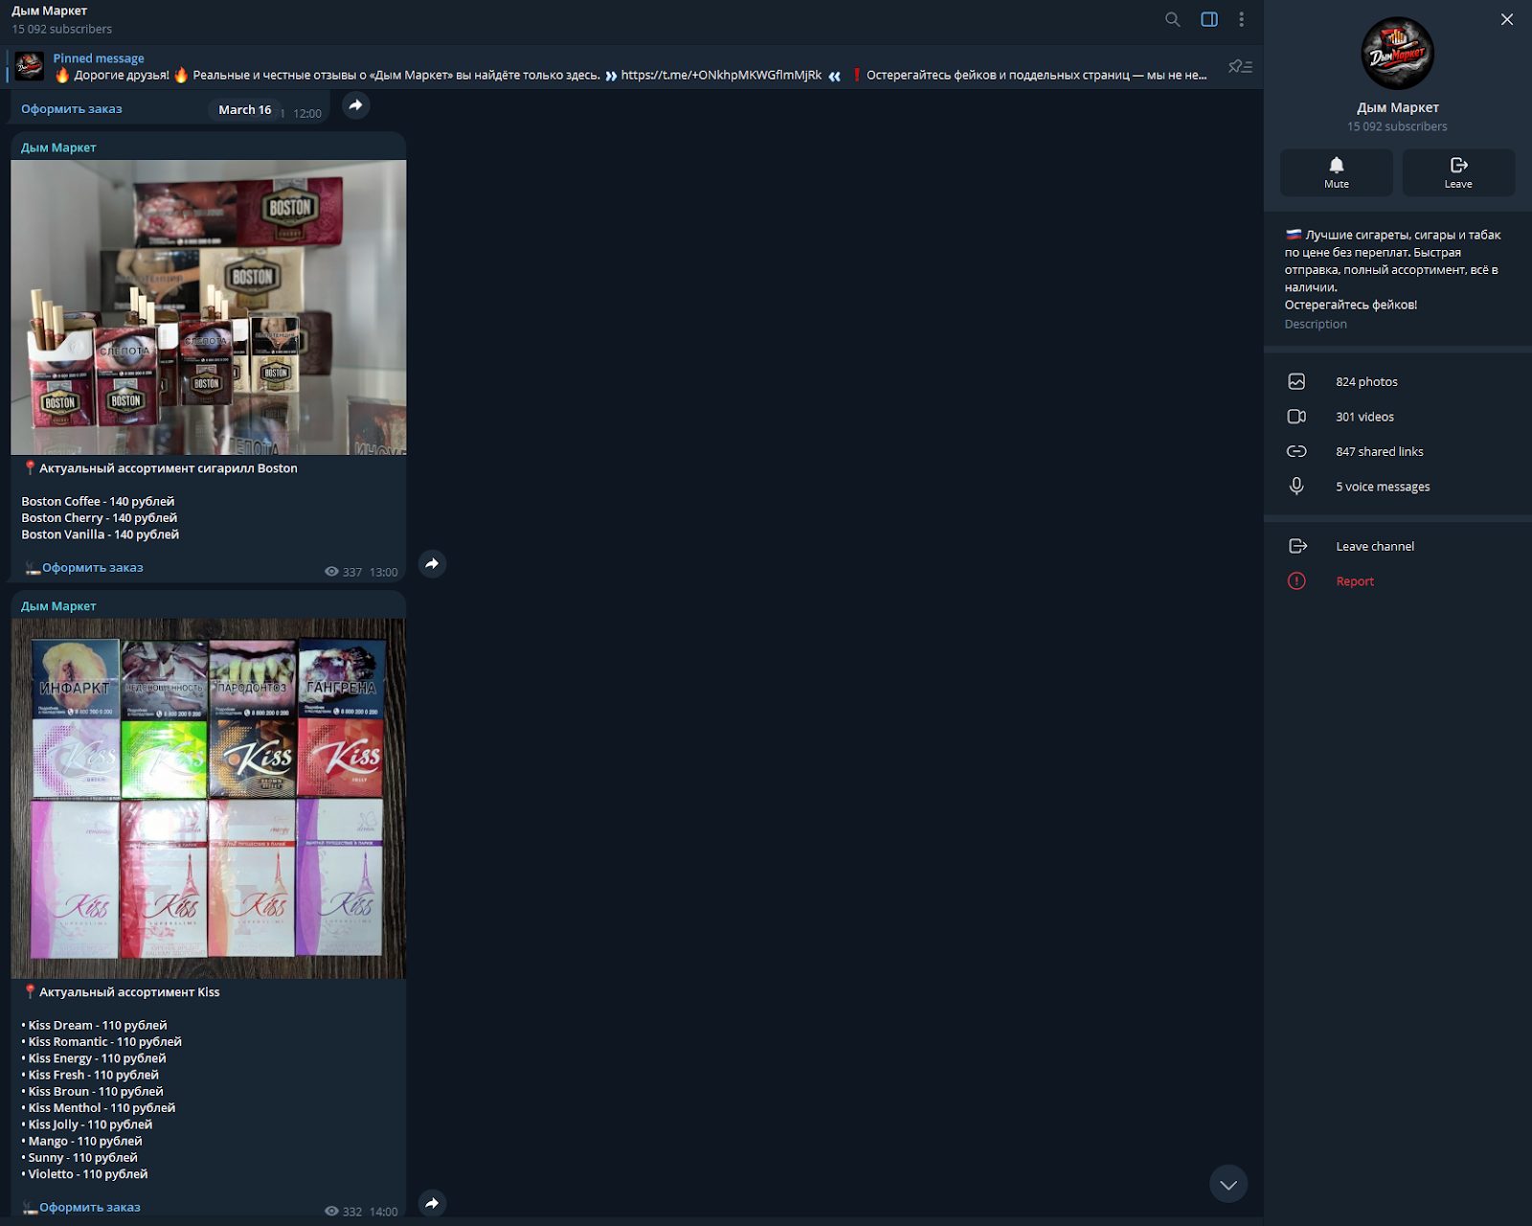Open the Boston cigarillos photo
The image size is (1532, 1226).
coord(209,306)
